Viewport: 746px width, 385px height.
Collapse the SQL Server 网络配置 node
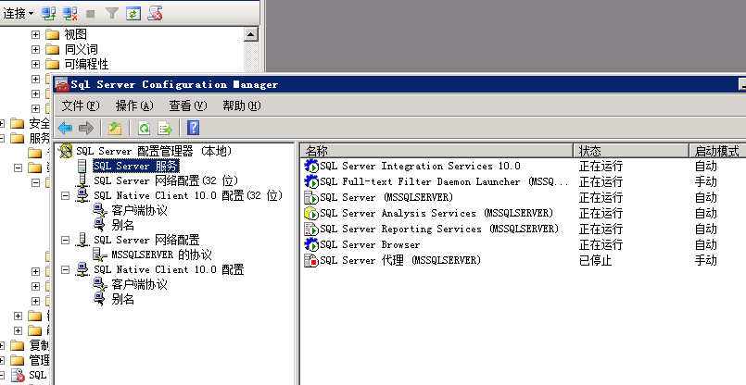pyautogui.click(x=66, y=240)
